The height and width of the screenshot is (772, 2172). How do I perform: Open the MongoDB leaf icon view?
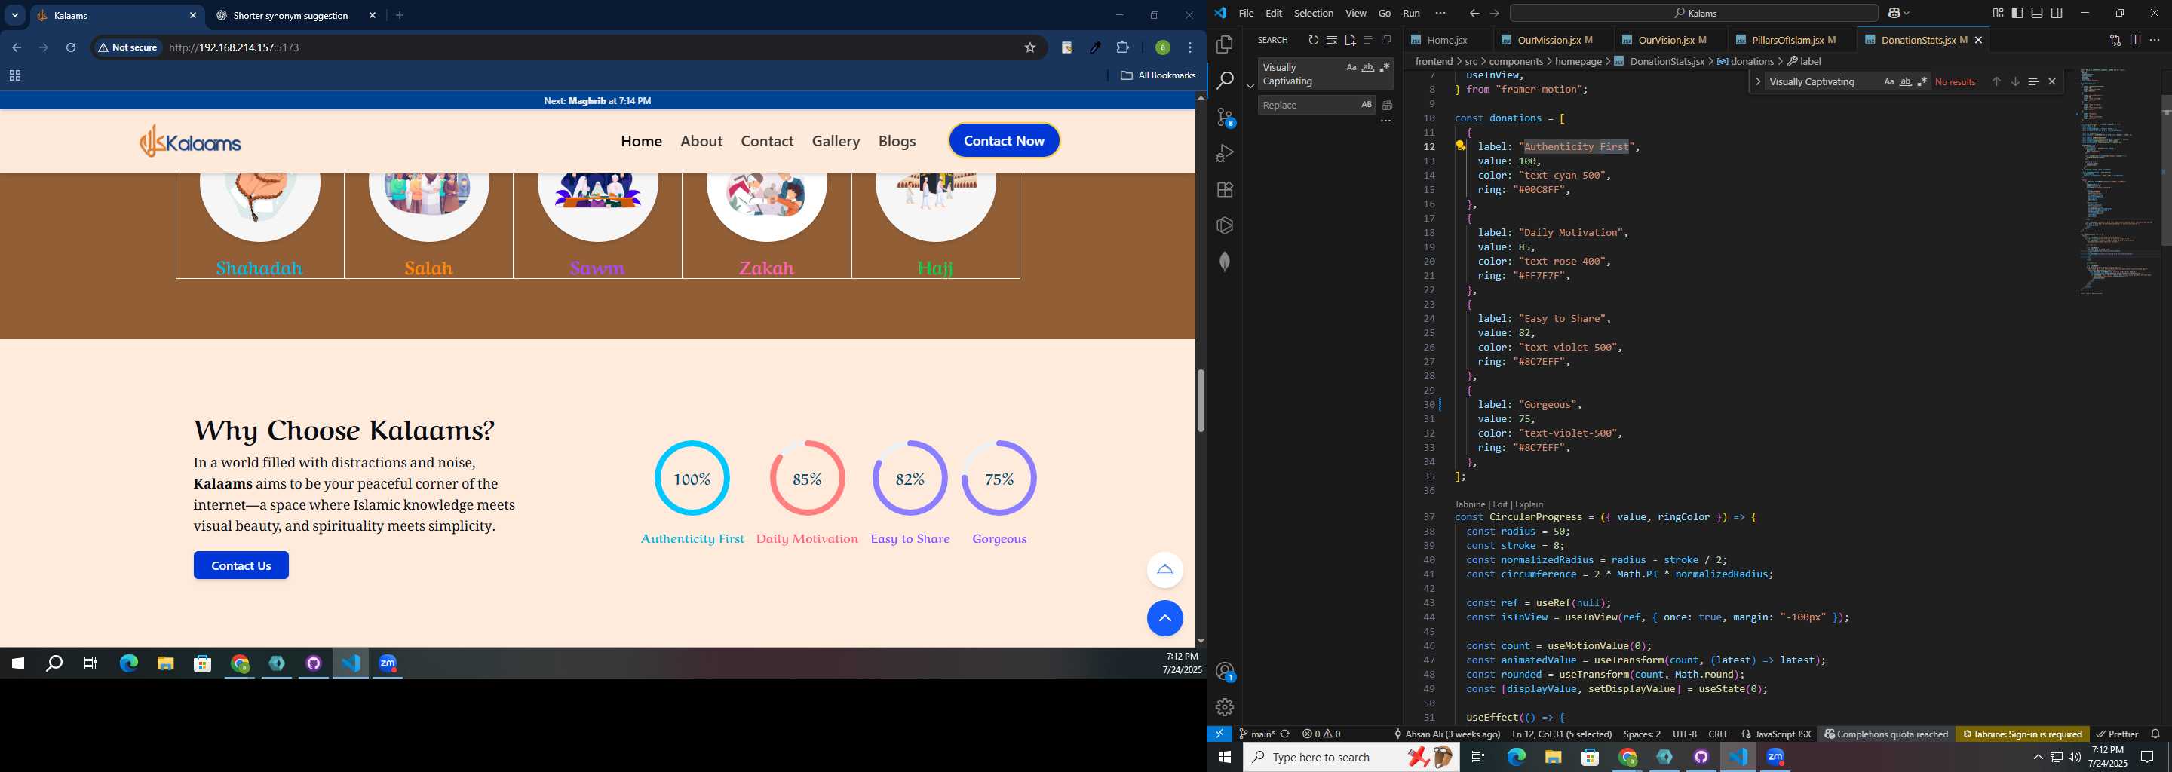1224,262
